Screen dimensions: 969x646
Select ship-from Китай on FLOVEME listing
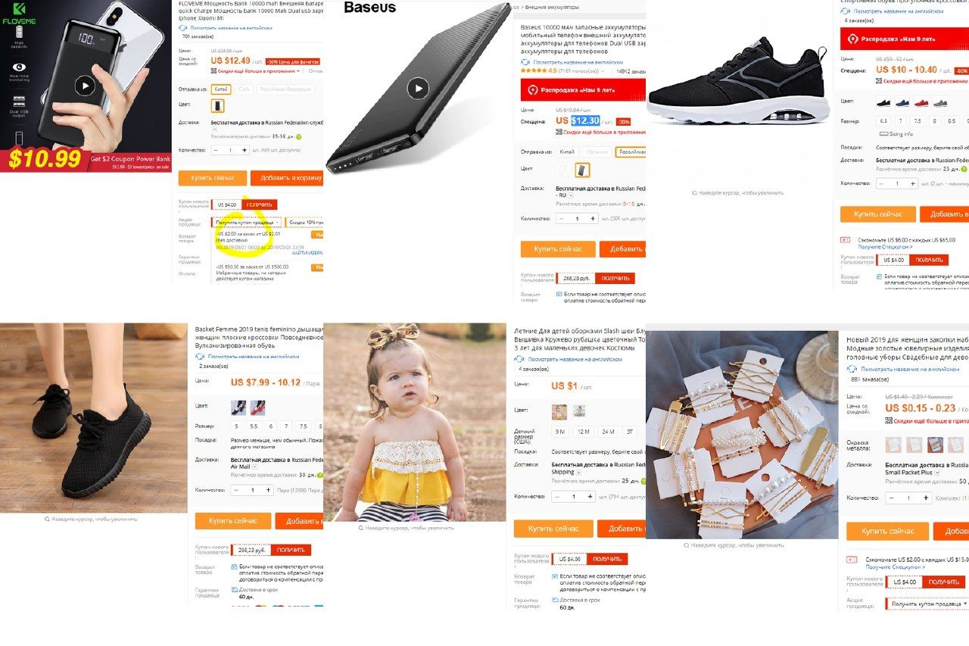(220, 89)
